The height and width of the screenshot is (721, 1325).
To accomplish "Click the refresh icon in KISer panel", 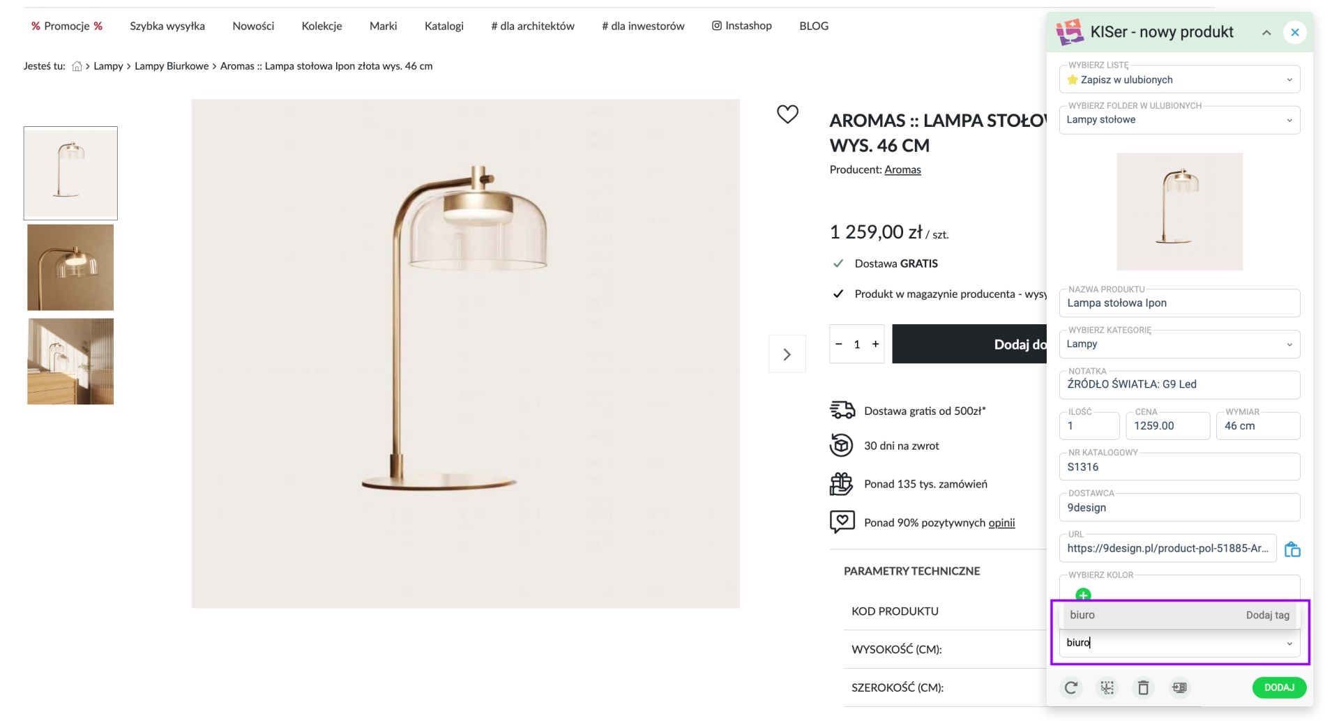I will click(1071, 688).
